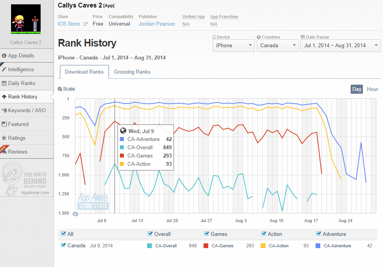The image size is (383, 267).
Task: Open the Countries dropdown showing Canada
Action: point(278,45)
